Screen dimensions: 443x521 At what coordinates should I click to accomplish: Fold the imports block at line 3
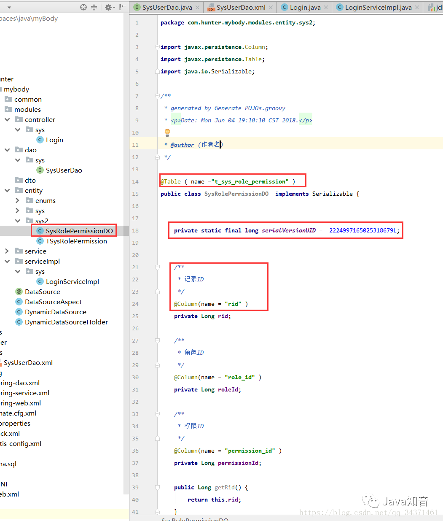(x=157, y=47)
